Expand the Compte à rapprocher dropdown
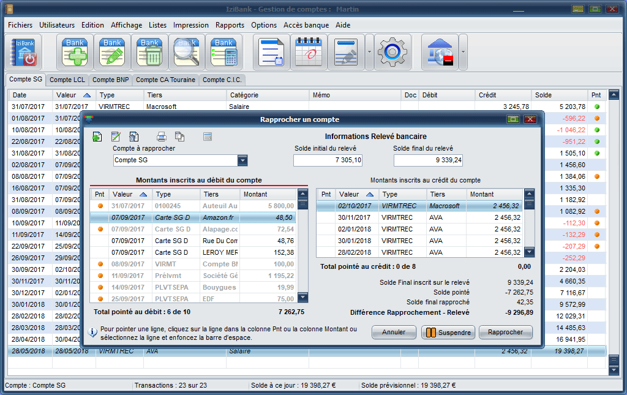The image size is (627, 395). (242, 160)
